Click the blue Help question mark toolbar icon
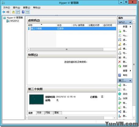Screen dimensions: 139x127 [23, 12]
